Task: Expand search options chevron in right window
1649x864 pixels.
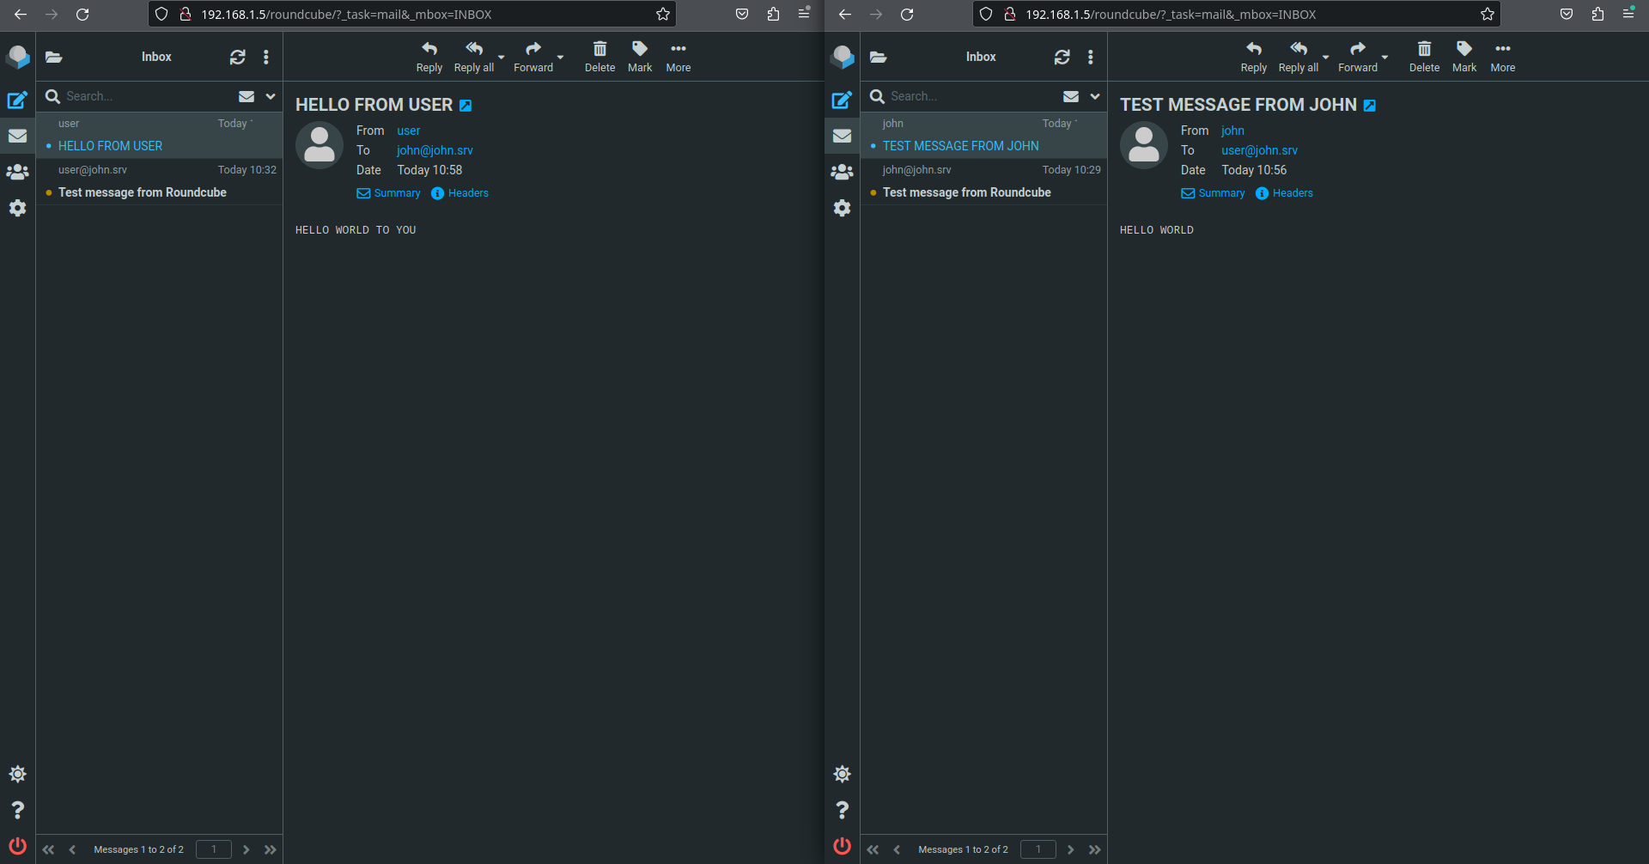Action: click(1095, 96)
